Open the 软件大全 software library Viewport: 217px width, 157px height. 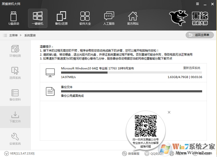(85, 18)
